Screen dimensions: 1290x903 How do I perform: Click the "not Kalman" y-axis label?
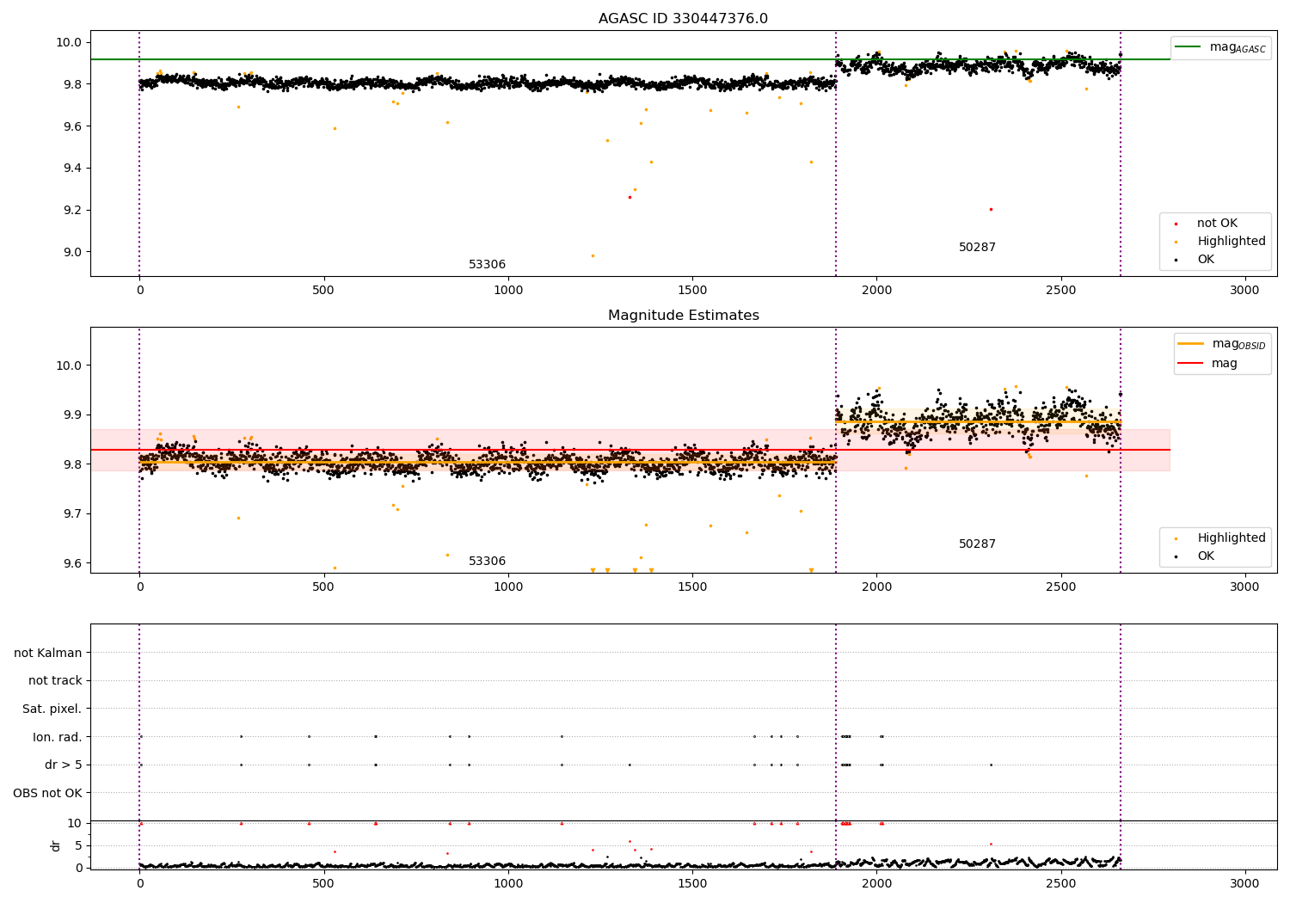point(48,653)
